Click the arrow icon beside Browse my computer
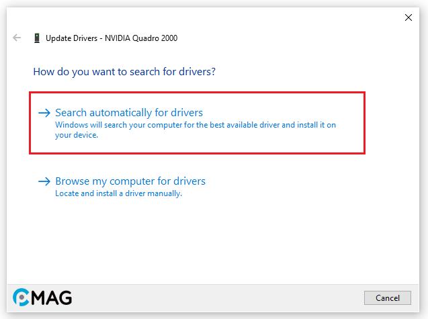This screenshot has height=319, width=428. point(44,181)
